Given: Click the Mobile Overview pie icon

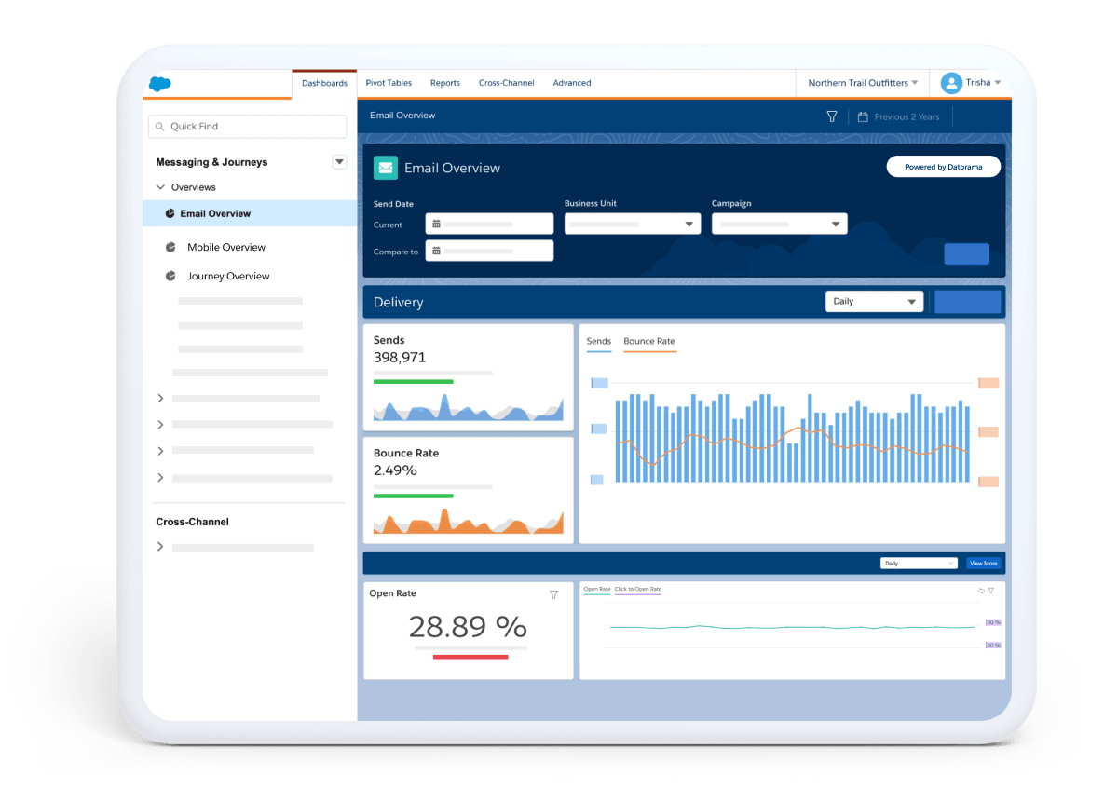Looking at the screenshot, I should [x=170, y=247].
